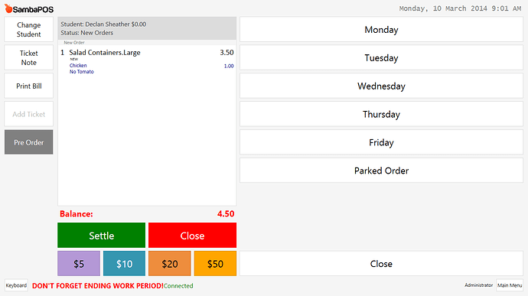Open Change Student
528x296 pixels.
[x=28, y=30]
